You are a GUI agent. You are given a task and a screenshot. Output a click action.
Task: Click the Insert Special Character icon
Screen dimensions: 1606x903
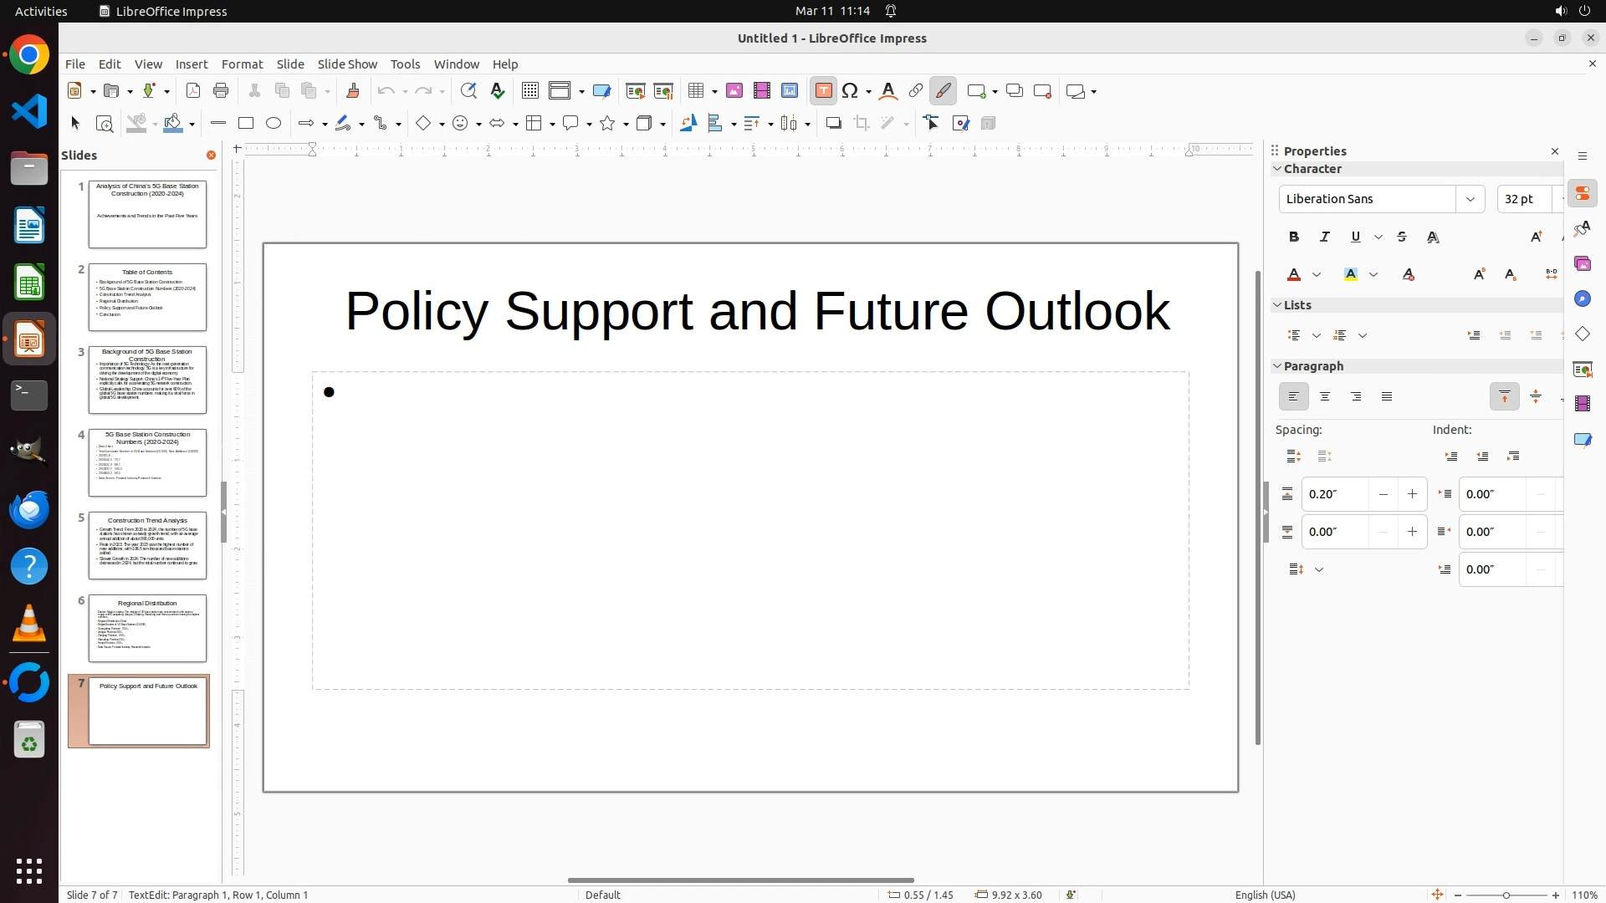851,91
